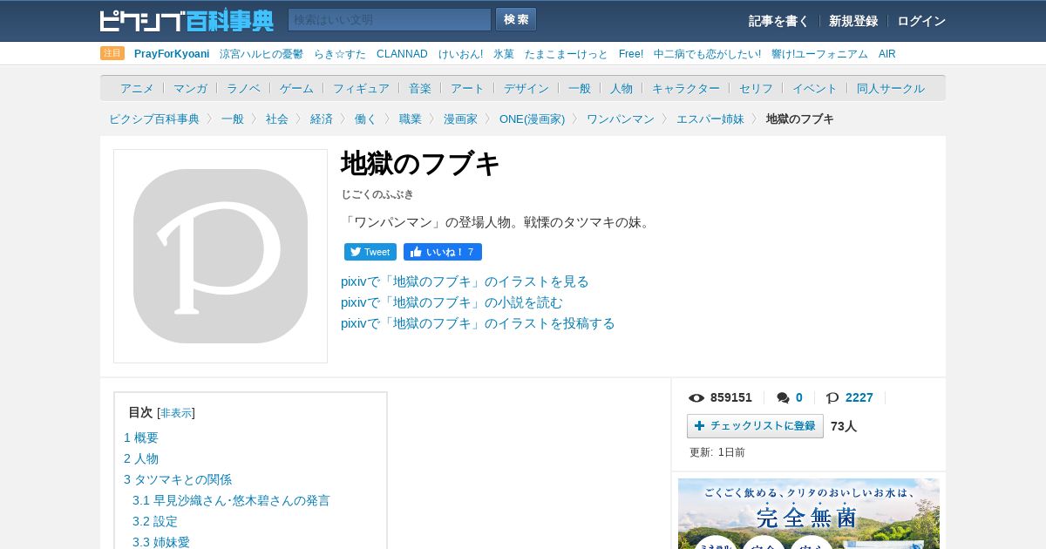Click the 検索 search button
Screen dimensions: 1046x549
click(x=516, y=19)
